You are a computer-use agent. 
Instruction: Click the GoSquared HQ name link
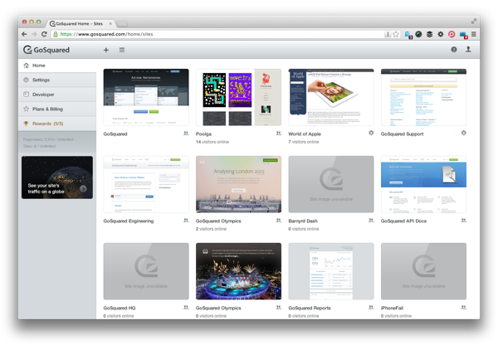pos(120,308)
